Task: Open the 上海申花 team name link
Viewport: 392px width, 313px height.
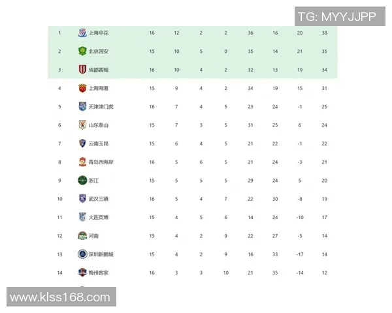Action: (99, 33)
